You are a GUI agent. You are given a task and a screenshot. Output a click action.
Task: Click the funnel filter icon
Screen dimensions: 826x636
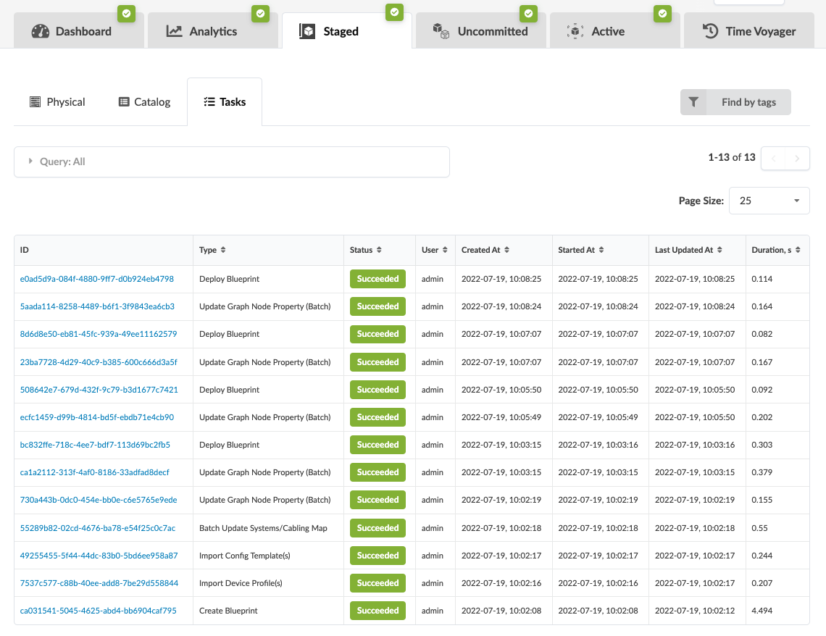click(x=693, y=102)
